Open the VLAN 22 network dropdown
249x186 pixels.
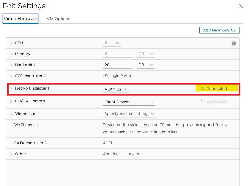(116, 89)
